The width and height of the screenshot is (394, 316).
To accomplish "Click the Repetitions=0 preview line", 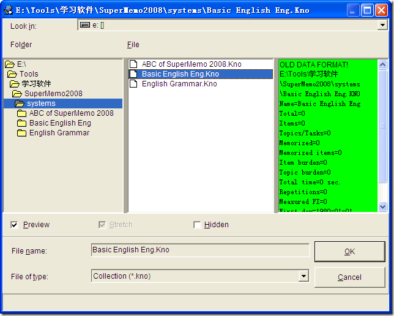I will 303,192.
